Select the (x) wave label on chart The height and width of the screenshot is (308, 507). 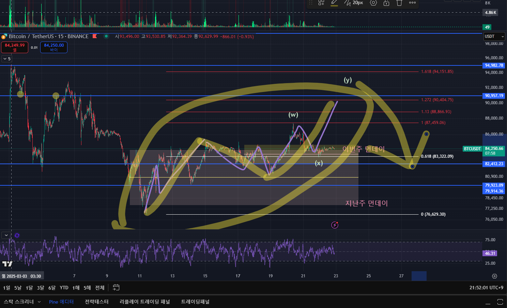pos(319,163)
